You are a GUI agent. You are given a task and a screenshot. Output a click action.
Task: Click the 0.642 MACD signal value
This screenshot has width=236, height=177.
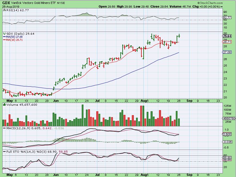[x=47, y=128]
